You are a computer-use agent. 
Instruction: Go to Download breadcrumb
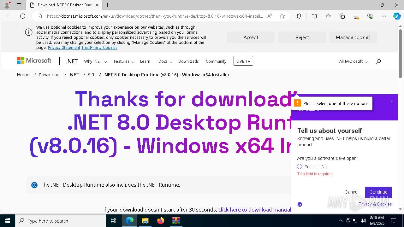[49, 75]
